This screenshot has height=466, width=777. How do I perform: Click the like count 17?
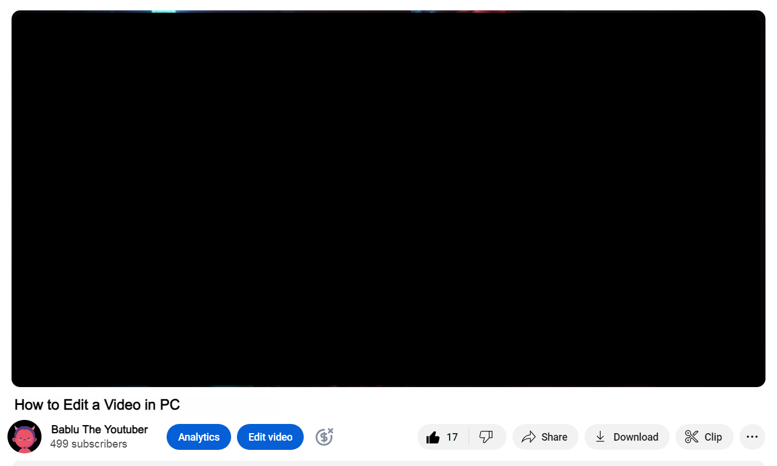pyautogui.click(x=452, y=437)
